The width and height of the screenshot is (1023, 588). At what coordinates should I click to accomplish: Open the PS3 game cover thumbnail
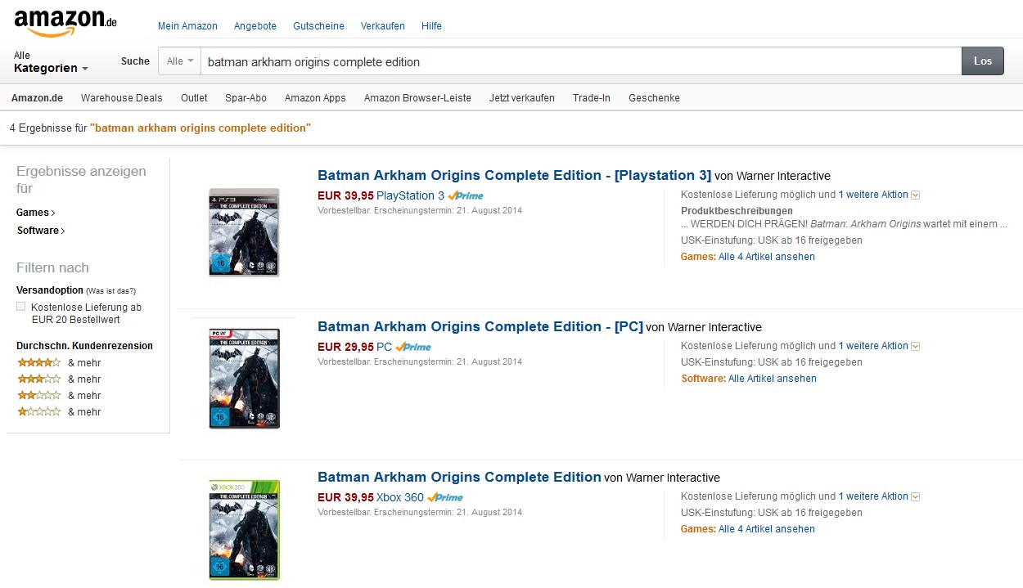click(x=244, y=232)
